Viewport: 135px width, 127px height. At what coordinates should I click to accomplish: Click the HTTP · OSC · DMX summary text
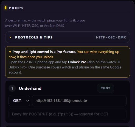pos(111,37)
